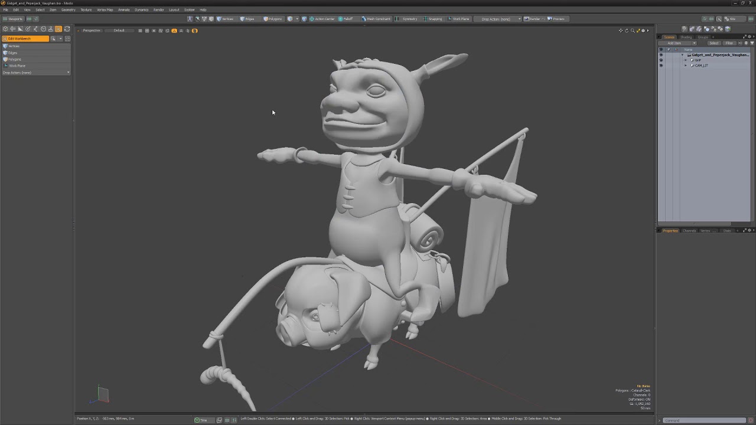Toggle Snapping on

tap(432, 19)
